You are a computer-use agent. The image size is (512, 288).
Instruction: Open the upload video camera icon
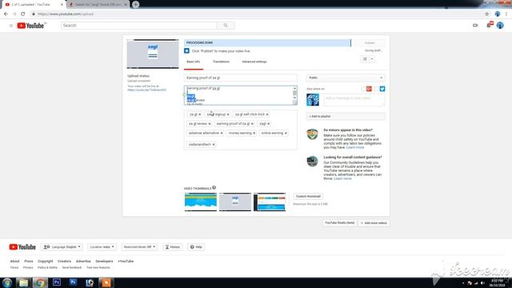coord(475,26)
